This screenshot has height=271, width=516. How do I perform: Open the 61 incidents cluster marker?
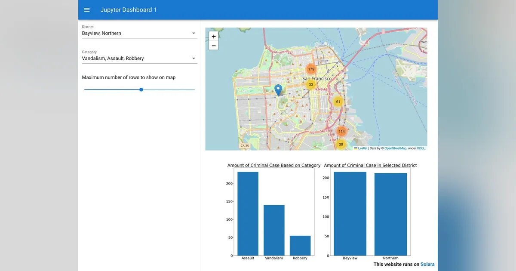pyautogui.click(x=338, y=102)
